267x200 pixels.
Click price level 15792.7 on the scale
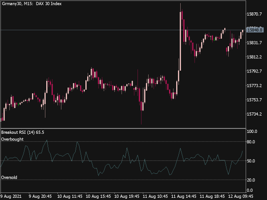pos(254,71)
